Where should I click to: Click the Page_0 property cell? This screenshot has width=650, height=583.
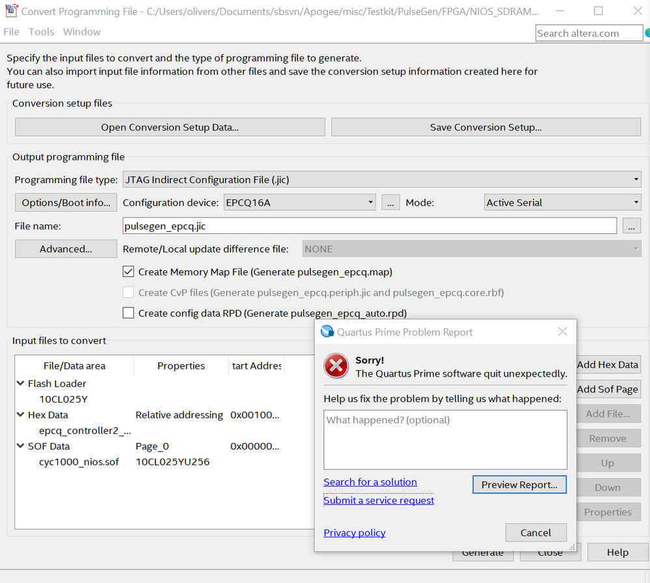152,446
